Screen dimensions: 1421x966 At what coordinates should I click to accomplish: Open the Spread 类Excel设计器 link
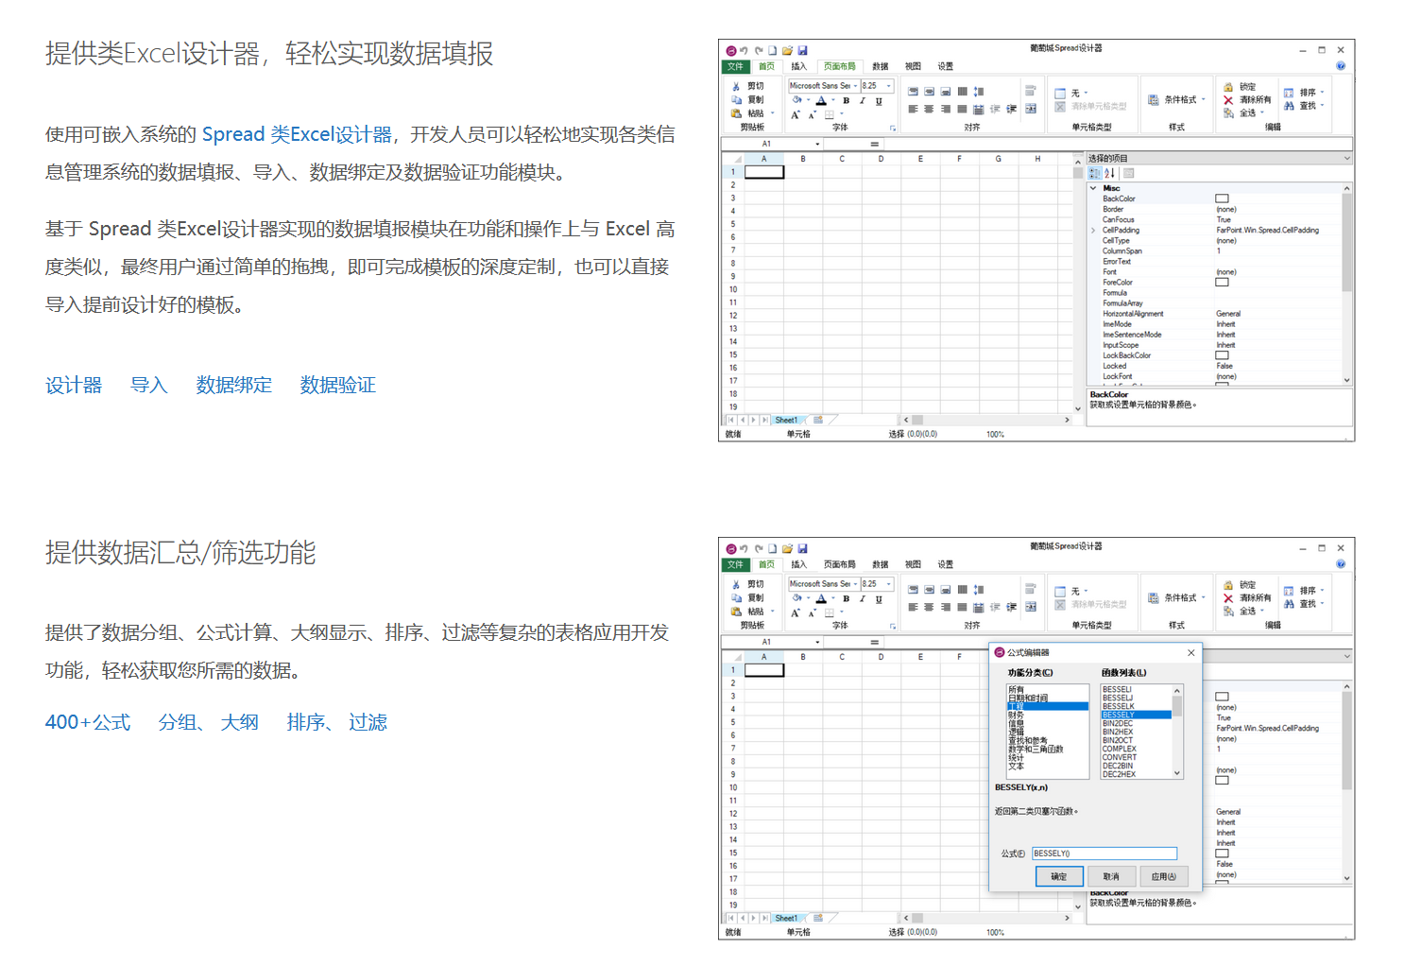coord(297,134)
